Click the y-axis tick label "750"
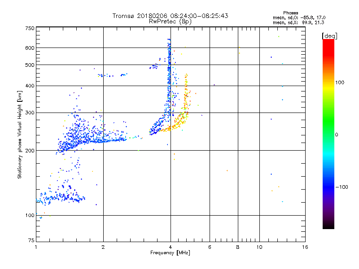The image size is (359, 269). click(30, 28)
